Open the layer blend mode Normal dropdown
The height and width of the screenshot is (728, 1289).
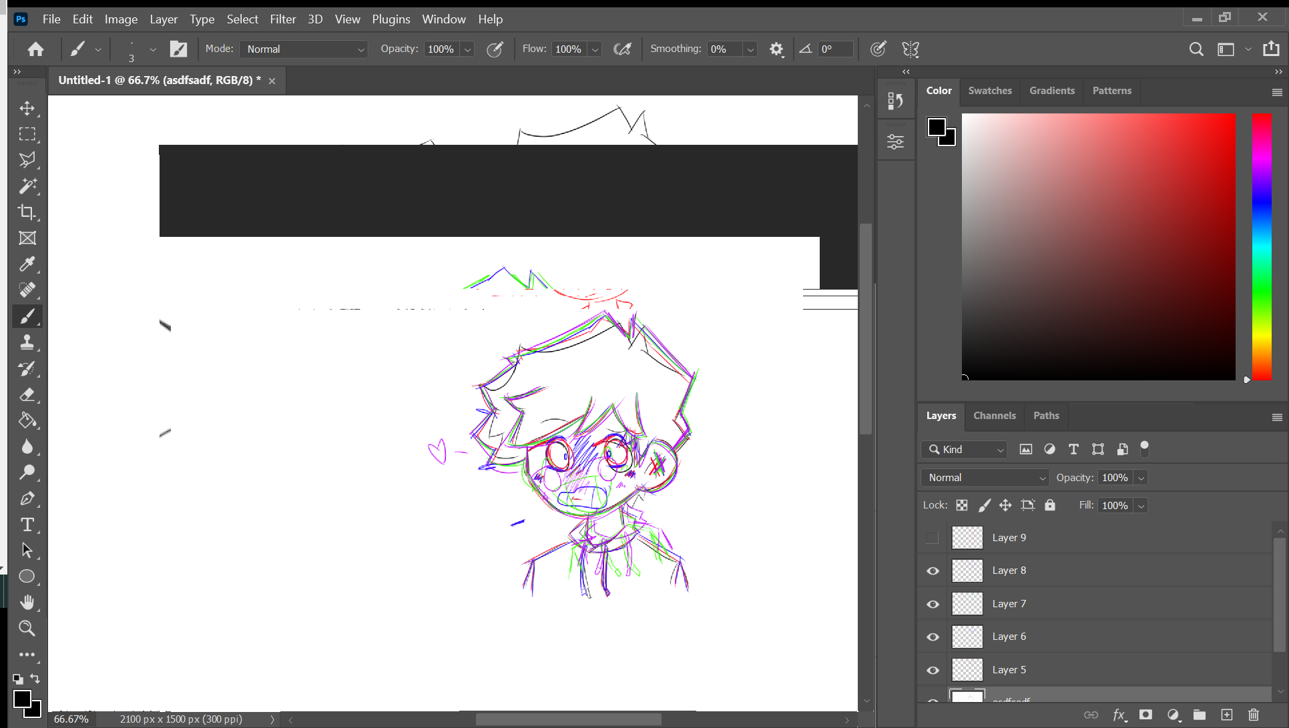(x=984, y=477)
